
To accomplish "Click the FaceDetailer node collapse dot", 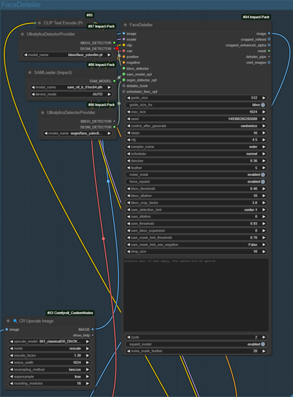I will [125, 25].
